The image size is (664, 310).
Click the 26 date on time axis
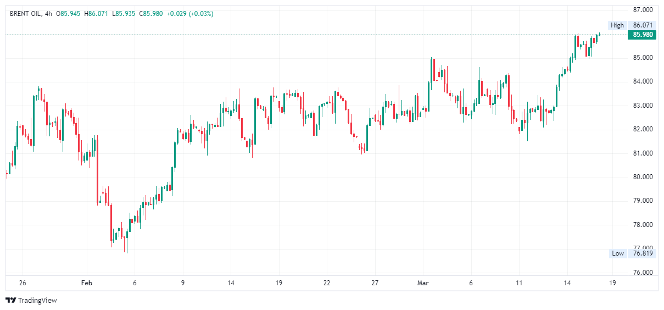(23, 283)
